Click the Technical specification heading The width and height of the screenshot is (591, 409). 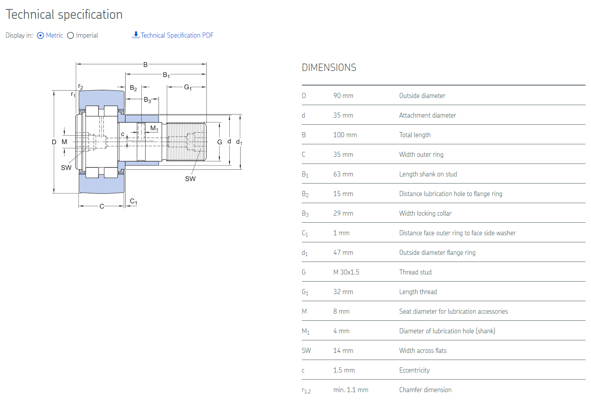tap(64, 15)
